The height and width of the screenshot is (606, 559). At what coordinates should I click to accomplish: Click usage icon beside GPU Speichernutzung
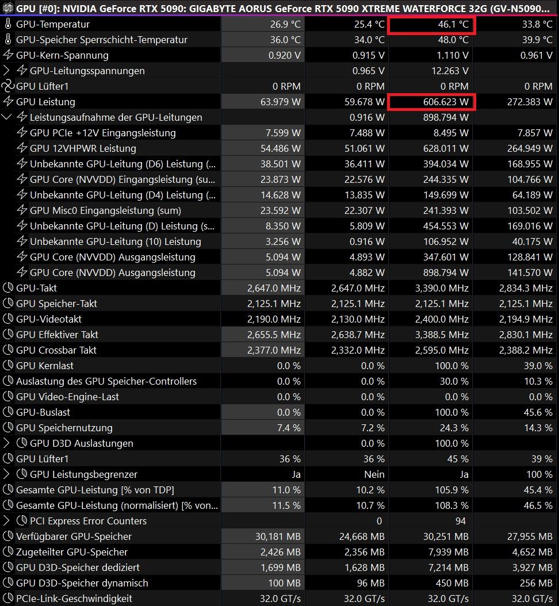(7, 427)
